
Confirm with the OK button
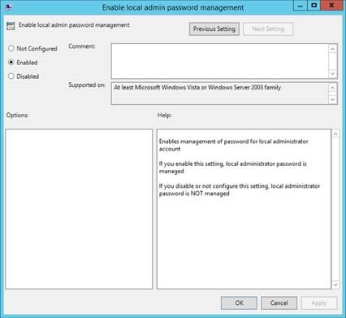click(x=239, y=303)
